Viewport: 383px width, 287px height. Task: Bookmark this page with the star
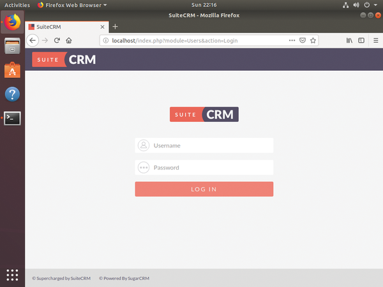[313, 41]
